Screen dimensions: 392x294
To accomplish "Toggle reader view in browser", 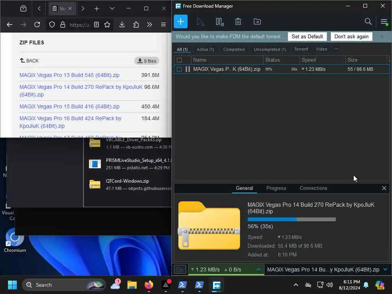I will 96,24.
